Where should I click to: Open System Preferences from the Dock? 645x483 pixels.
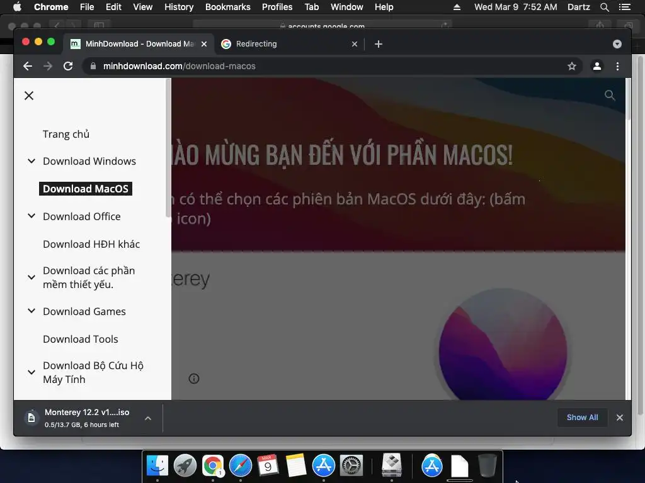click(x=351, y=465)
